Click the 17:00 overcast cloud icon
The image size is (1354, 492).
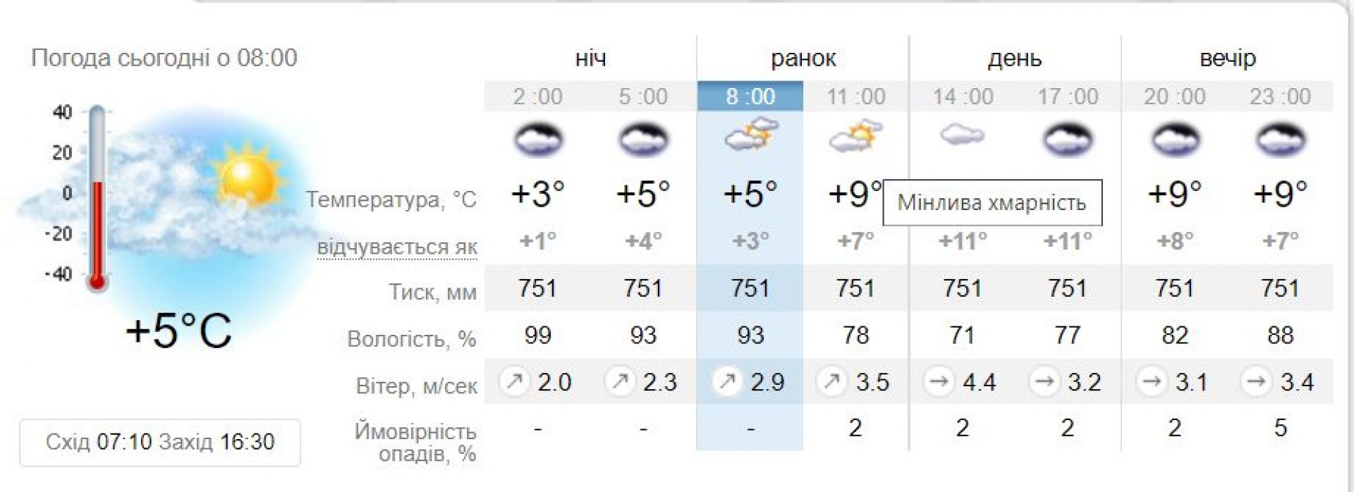tap(1068, 138)
